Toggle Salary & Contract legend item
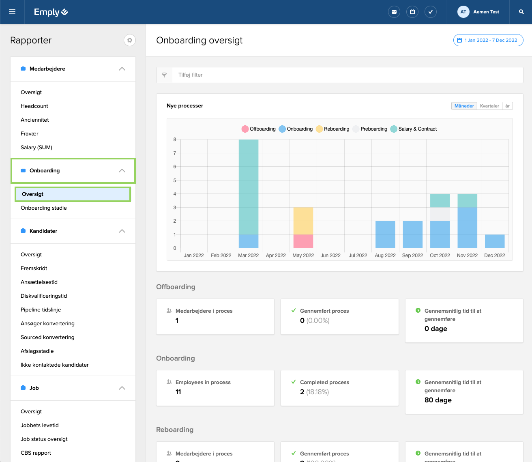The image size is (532, 462). (x=414, y=129)
